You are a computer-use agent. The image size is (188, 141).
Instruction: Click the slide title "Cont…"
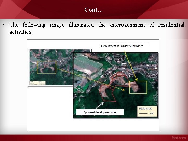tap(93, 10)
